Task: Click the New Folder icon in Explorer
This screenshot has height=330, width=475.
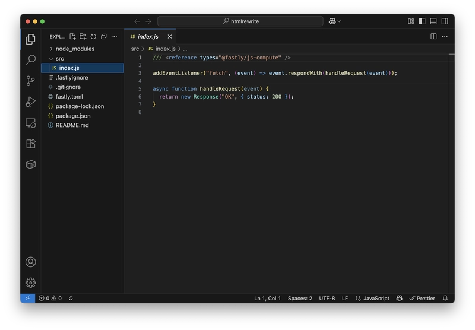Action: (x=83, y=37)
